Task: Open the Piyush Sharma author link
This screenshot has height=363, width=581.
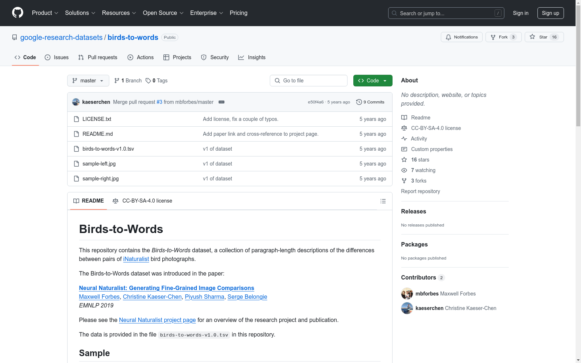Action: coord(204,297)
